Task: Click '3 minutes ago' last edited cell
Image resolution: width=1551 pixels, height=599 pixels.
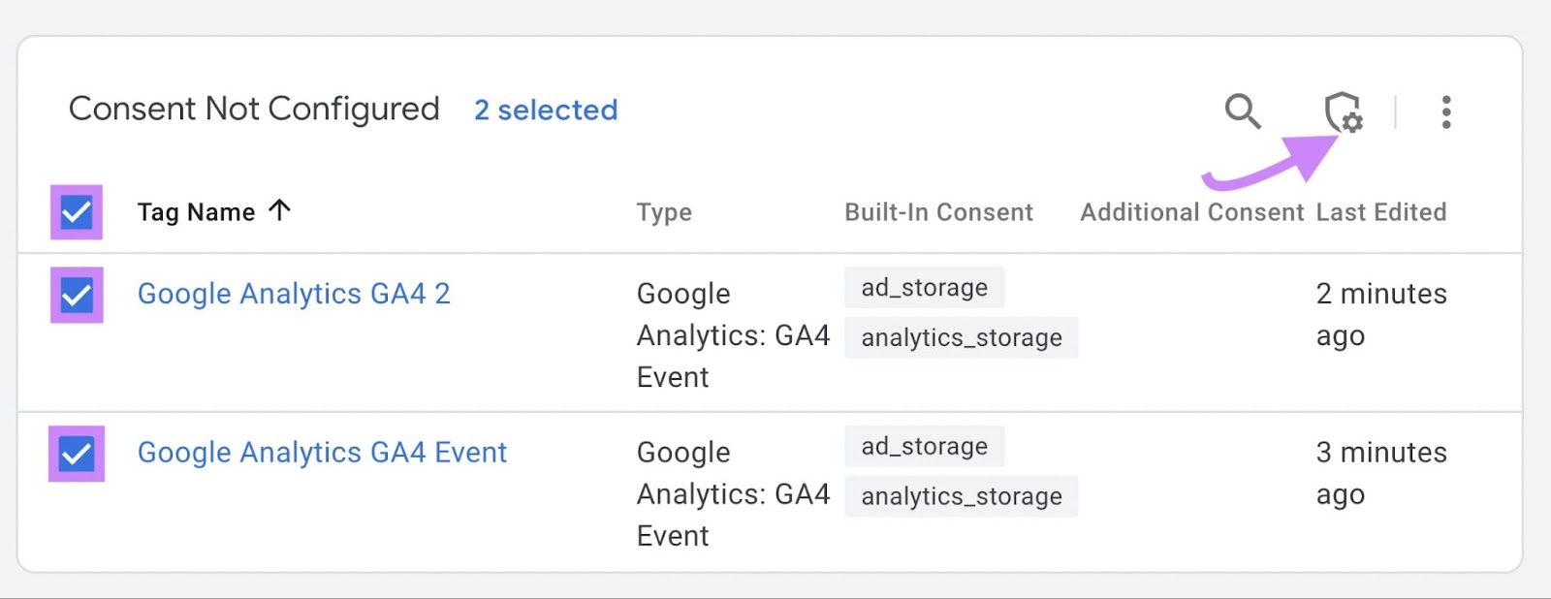Action: coord(1381,473)
